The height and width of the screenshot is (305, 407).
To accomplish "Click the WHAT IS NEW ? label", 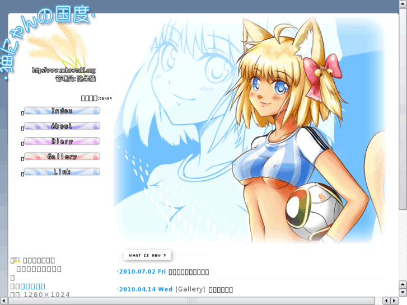I will (x=147, y=255).
